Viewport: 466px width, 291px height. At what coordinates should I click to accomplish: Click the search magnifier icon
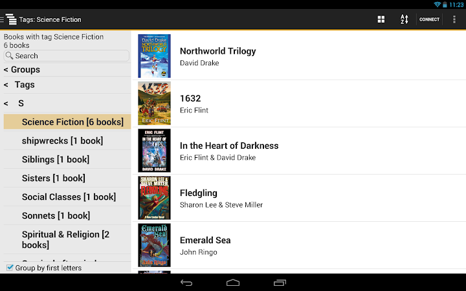click(9, 56)
